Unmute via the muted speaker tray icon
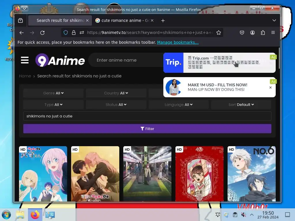The width and height of the screenshot is (295, 221). [x=243, y=215]
